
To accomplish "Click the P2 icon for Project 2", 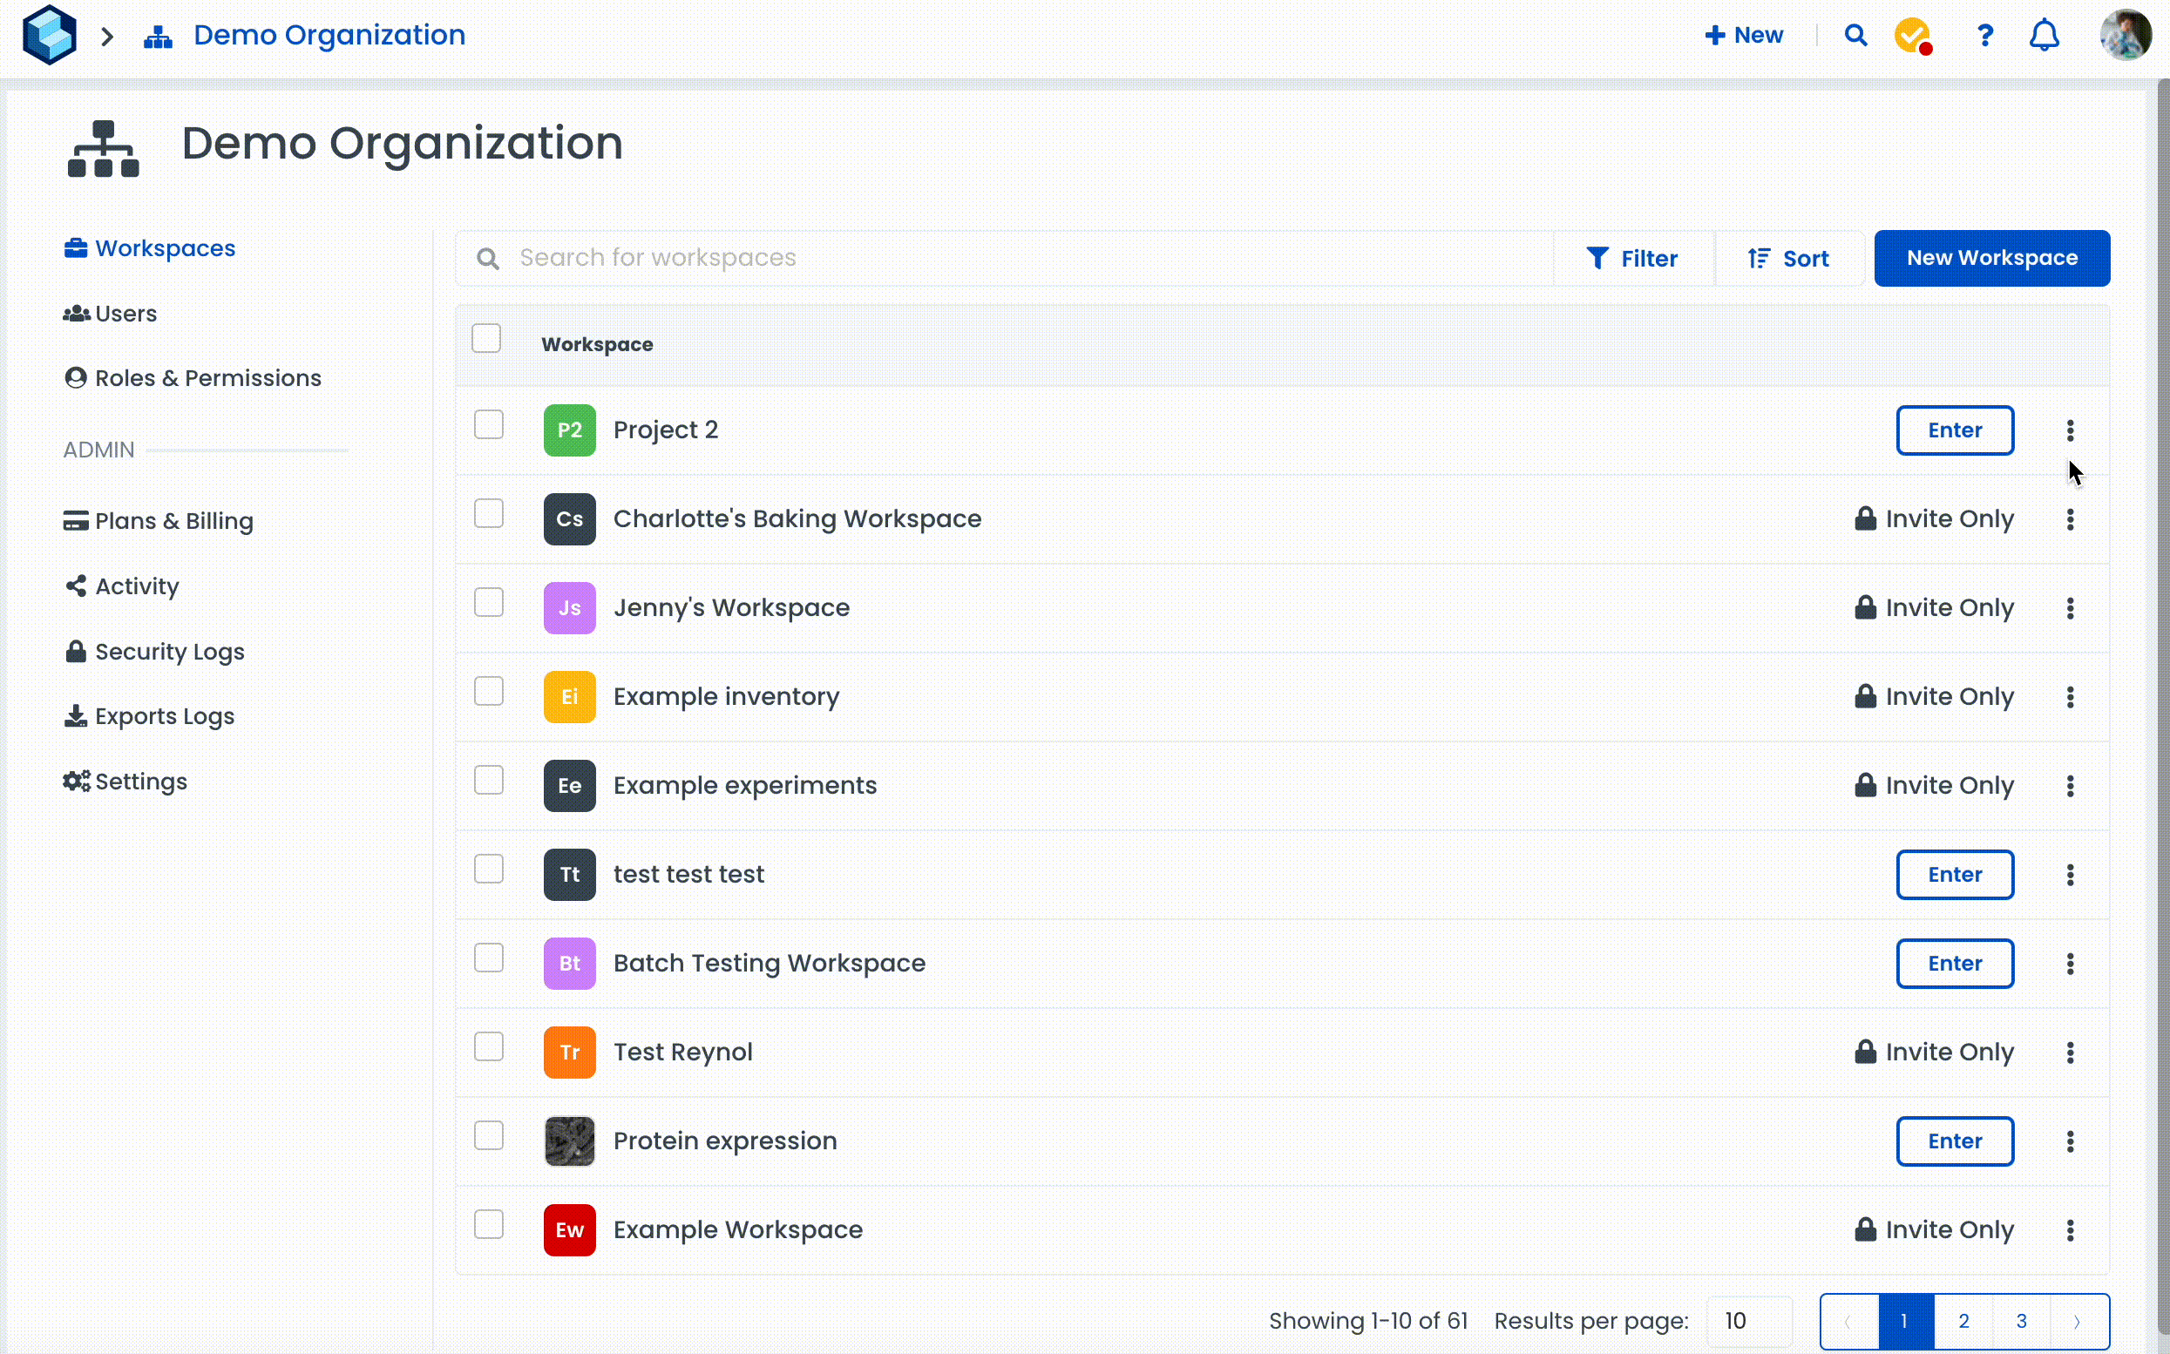I will [x=570, y=430].
